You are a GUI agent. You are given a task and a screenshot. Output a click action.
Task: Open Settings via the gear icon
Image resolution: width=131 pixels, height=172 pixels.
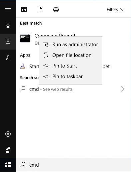(8, 134)
